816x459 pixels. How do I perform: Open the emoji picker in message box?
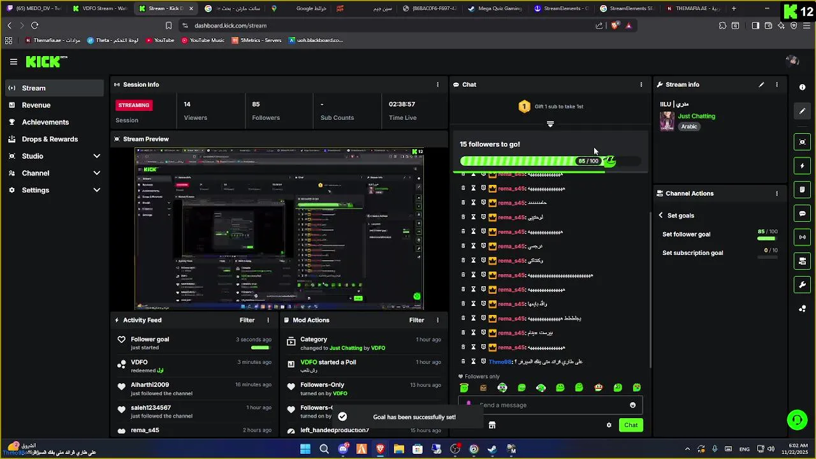click(x=632, y=405)
